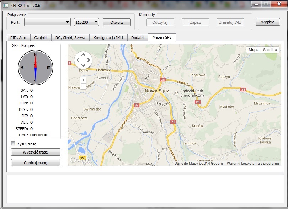Viewport: 288px width, 209px height.
Task: Click the Wyczyść trasę button
Action: [x=36, y=152]
